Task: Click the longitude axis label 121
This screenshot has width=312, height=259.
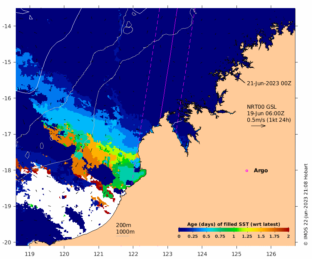Action: tap(99, 254)
